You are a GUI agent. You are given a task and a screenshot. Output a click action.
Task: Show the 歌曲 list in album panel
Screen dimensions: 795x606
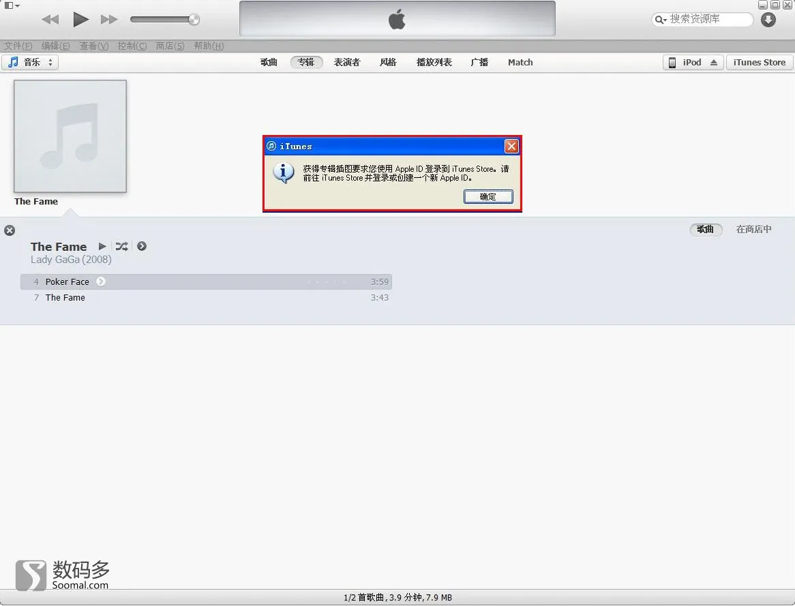(705, 230)
